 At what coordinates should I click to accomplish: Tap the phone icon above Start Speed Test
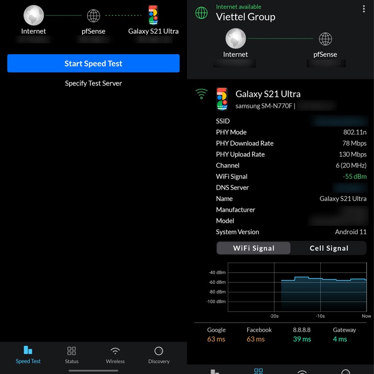tap(153, 15)
